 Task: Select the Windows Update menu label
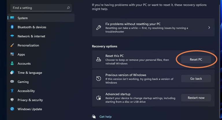coord(30,109)
